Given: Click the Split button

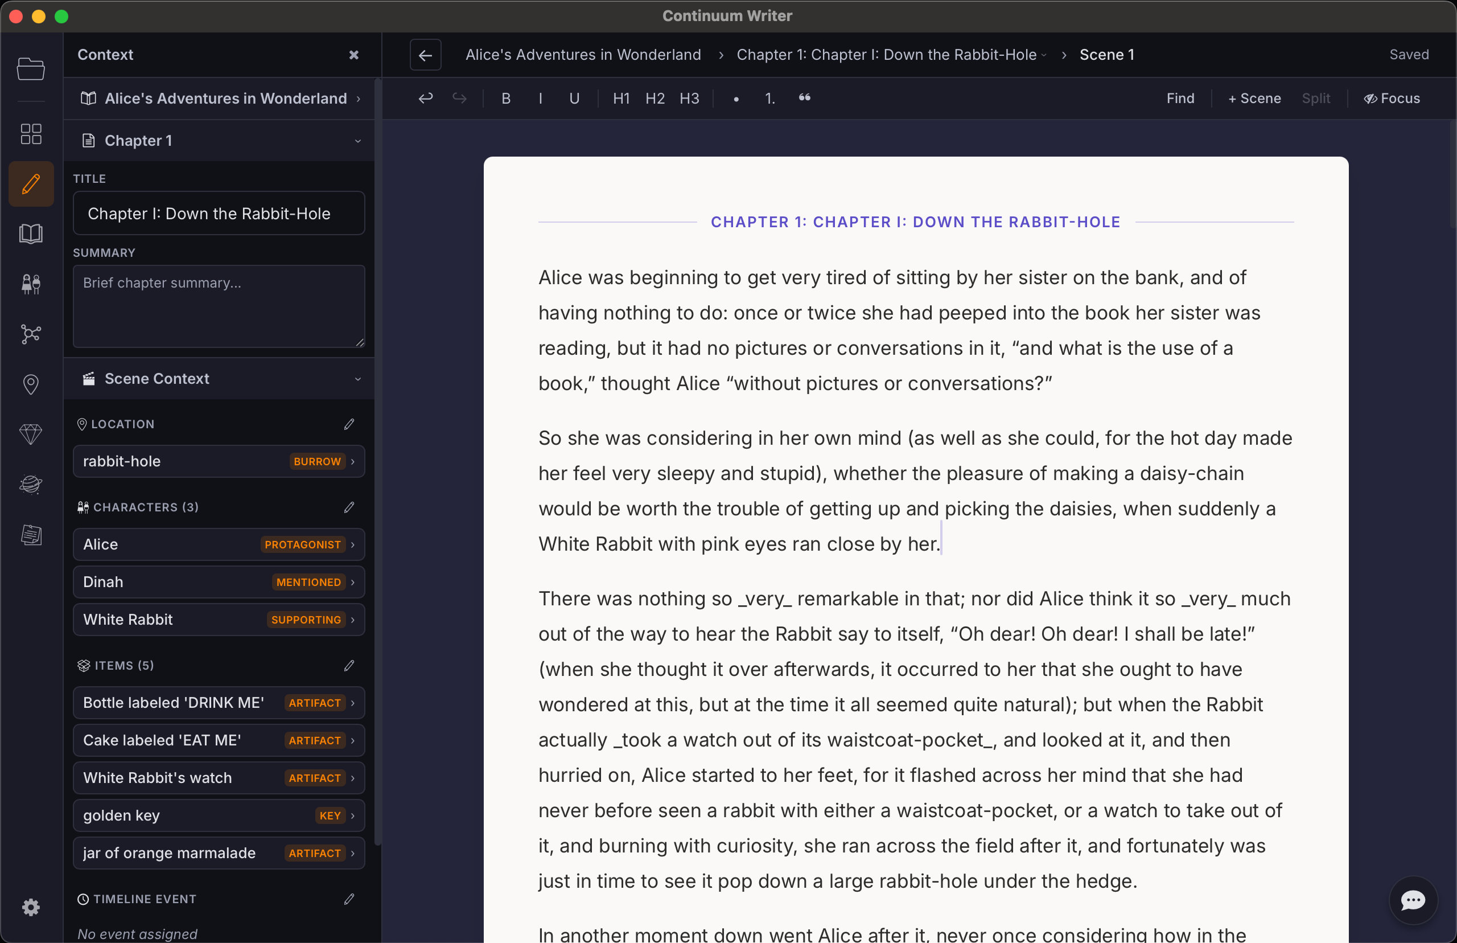Looking at the screenshot, I should pos(1316,99).
